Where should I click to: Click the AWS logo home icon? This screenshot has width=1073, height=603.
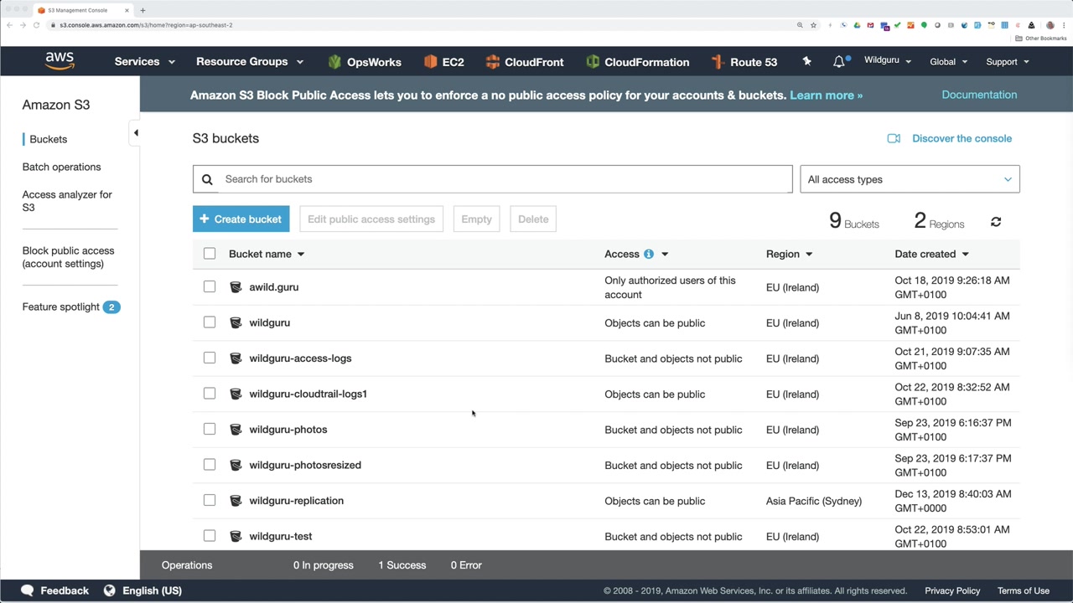[x=60, y=61]
